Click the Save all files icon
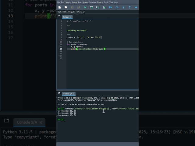The width and height of the screenshot is (195, 146). point(79,7)
